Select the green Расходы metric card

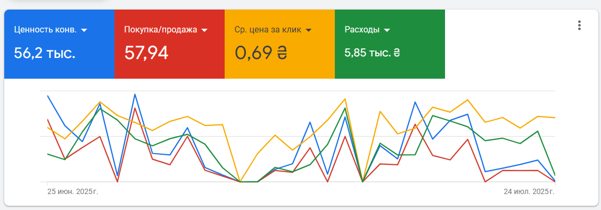(390, 44)
